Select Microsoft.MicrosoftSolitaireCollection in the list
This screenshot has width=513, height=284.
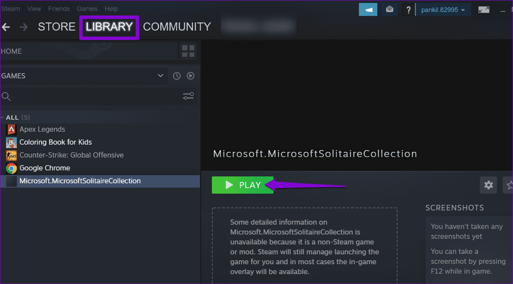tap(100, 181)
